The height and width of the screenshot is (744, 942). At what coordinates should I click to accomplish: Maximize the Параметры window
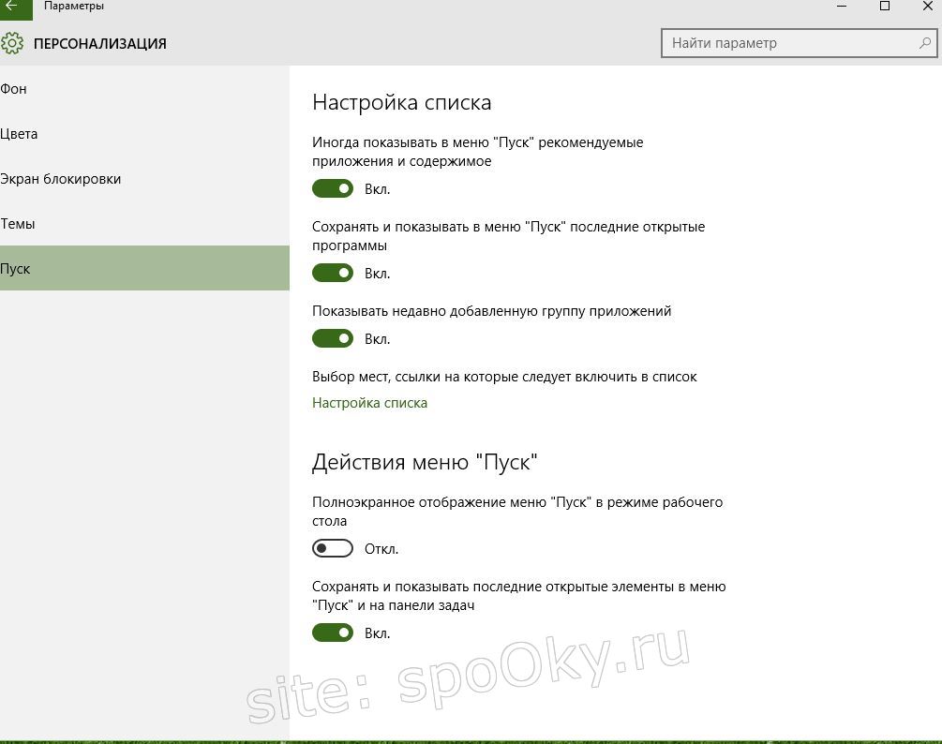[x=884, y=7]
